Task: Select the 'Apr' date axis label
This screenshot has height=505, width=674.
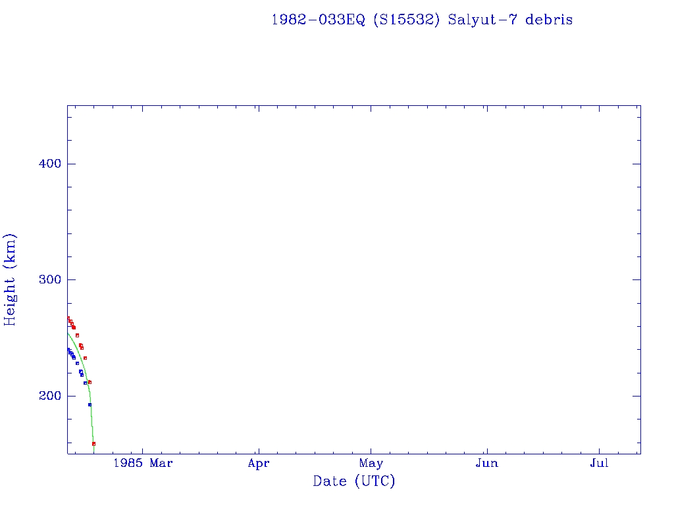Action: tap(259, 463)
